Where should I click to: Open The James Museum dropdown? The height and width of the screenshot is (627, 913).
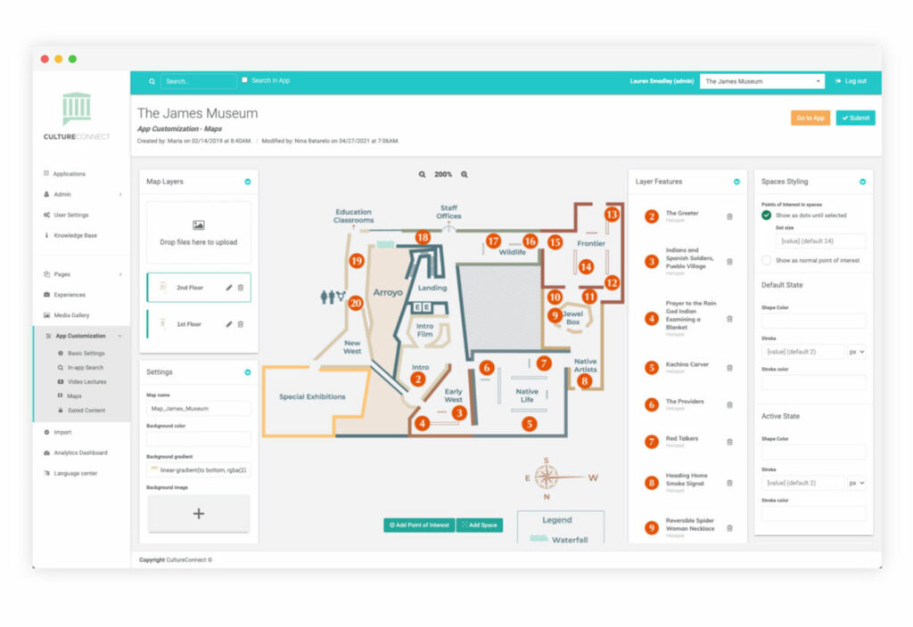[762, 81]
